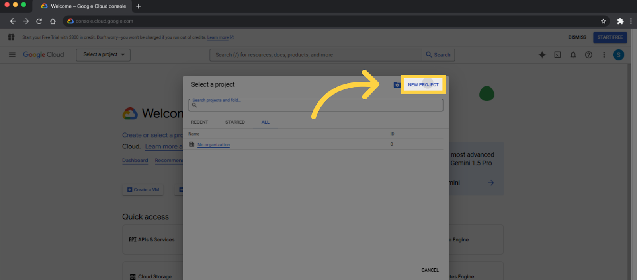
Task: Click the Dashboard link
Action: [x=135, y=161]
